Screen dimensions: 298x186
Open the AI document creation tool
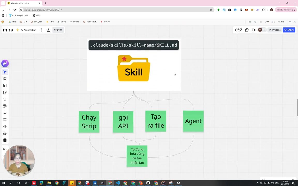5,79
